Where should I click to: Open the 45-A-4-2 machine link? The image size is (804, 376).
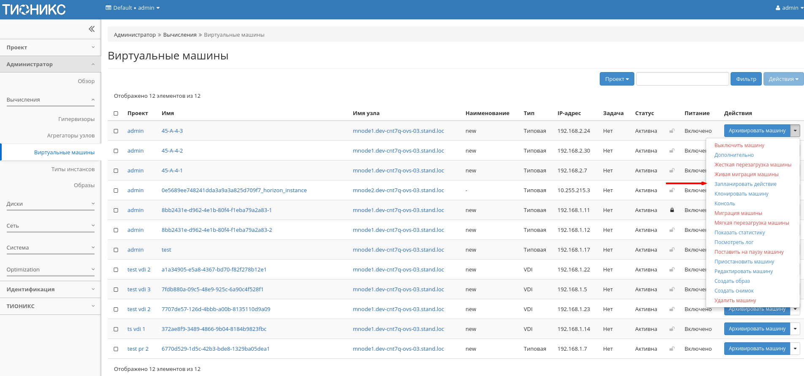click(x=172, y=151)
